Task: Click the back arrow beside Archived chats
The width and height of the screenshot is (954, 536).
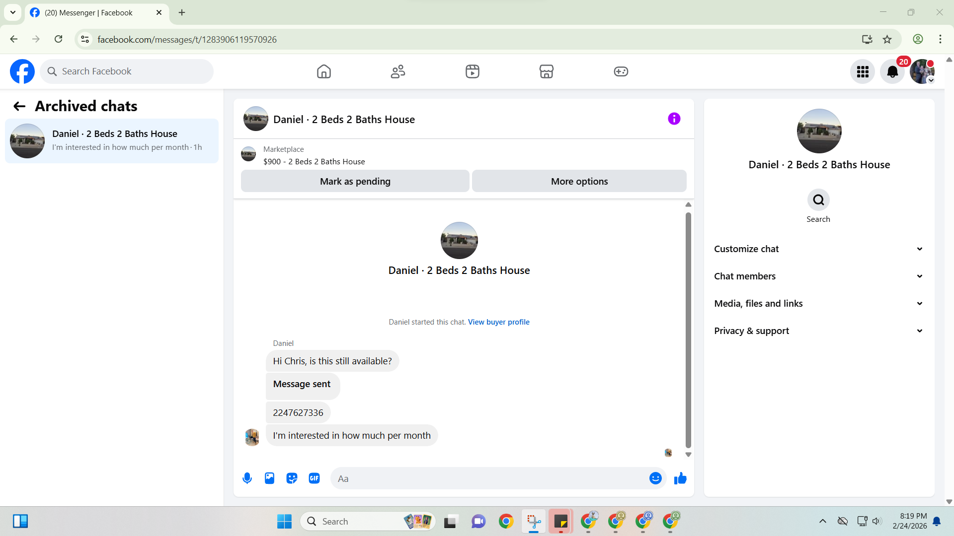Action: pos(19,106)
